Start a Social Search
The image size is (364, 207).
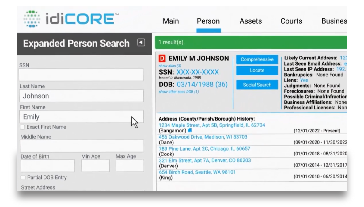pyautogui.click(x=257, y=85)
